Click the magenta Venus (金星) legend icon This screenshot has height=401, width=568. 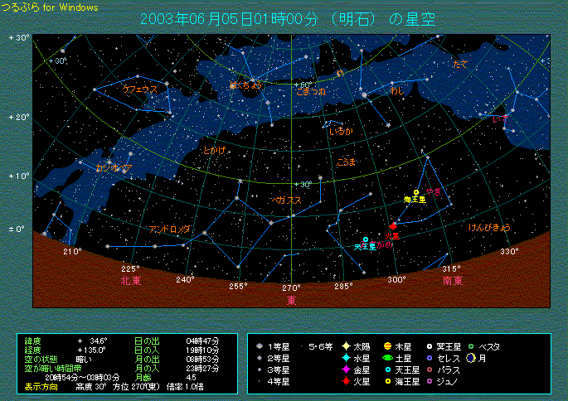click(x=345, y=370)
